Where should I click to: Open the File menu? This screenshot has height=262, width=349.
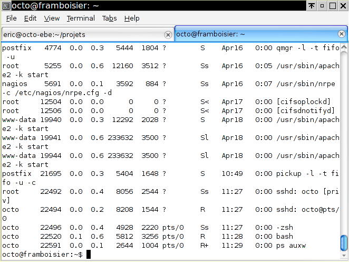click(11, 18)
